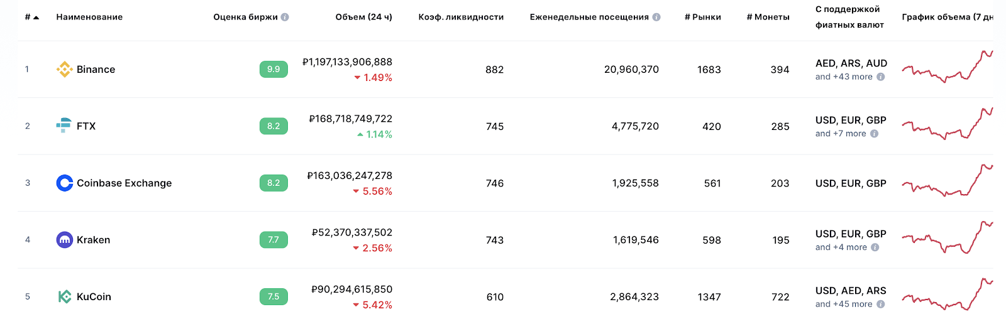Sort table by # Рынки column header
The height and width of the screenshot is (324, 1006).
tap(702, 17)
